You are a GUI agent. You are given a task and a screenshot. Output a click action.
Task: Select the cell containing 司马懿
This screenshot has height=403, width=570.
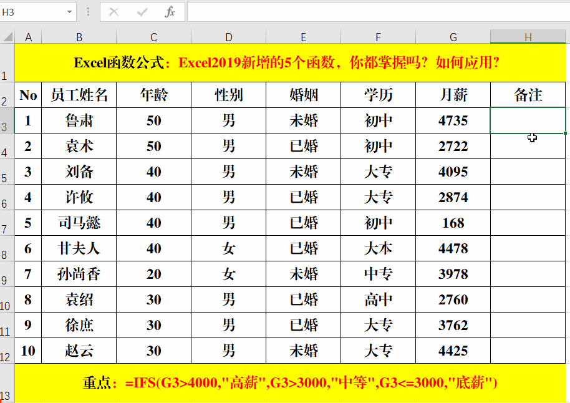tap(79, 223)
